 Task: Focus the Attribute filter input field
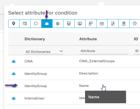104,51
